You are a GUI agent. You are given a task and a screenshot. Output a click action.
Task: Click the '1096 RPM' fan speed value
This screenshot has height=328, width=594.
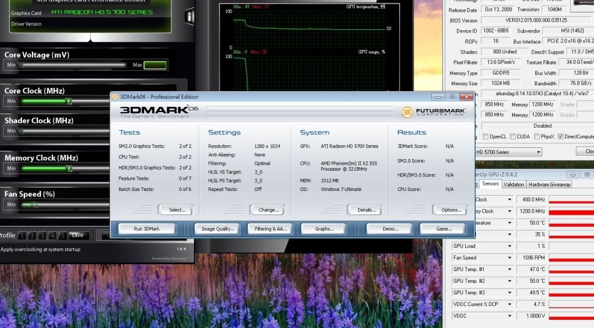(532, 258)
